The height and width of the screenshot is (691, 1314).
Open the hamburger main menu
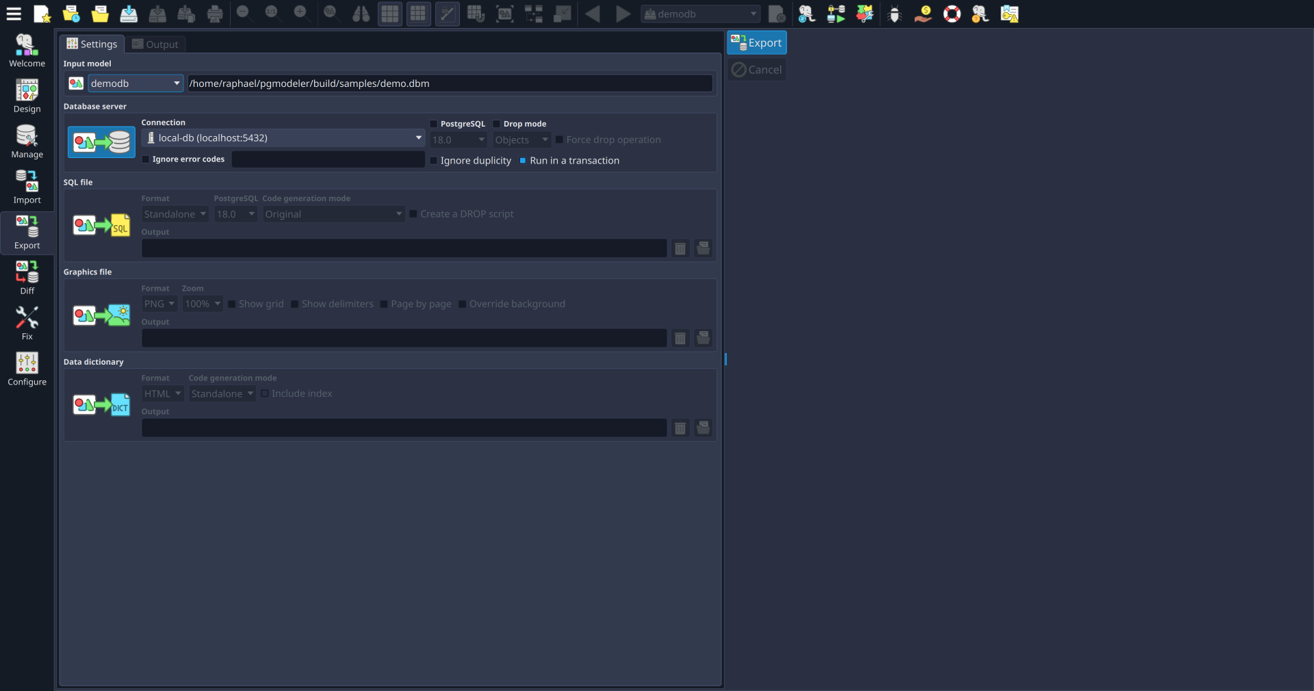[14, 14]
